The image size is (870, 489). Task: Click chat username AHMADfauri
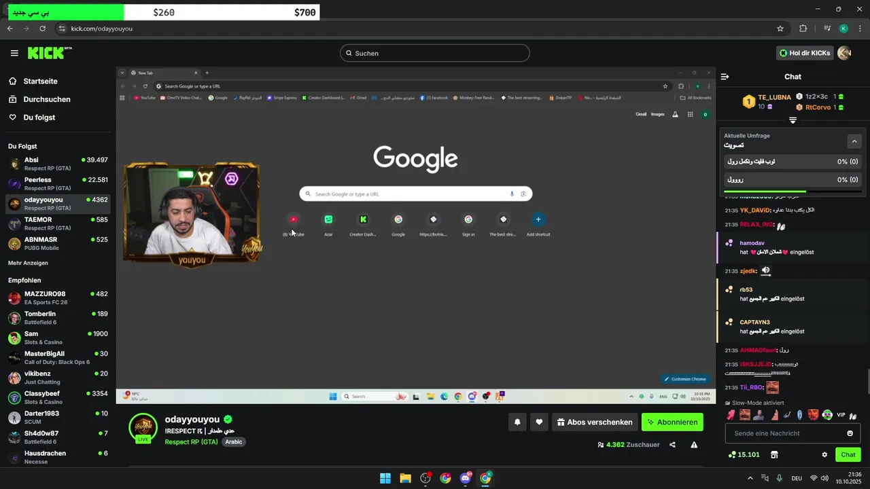(758, 350)
